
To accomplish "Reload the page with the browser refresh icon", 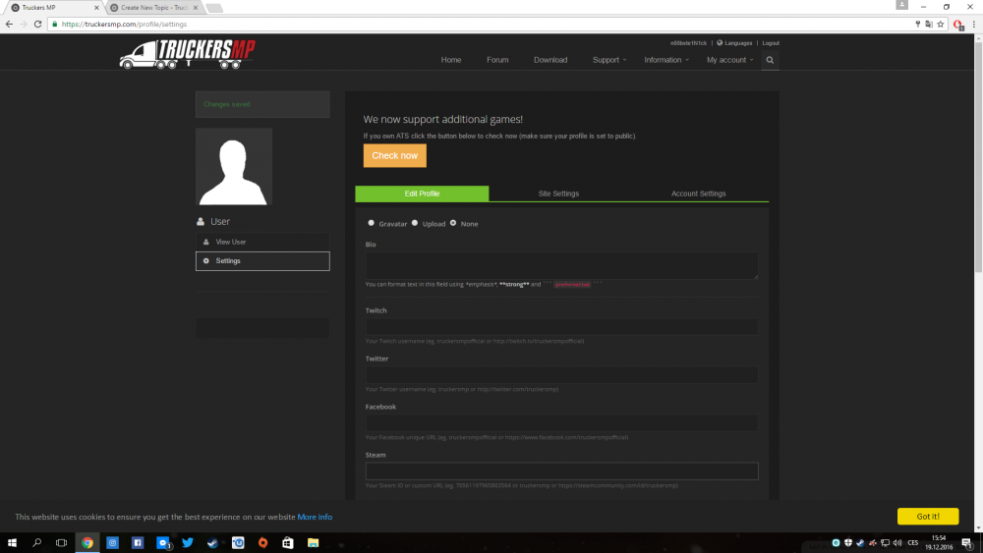I will [37, 24].
